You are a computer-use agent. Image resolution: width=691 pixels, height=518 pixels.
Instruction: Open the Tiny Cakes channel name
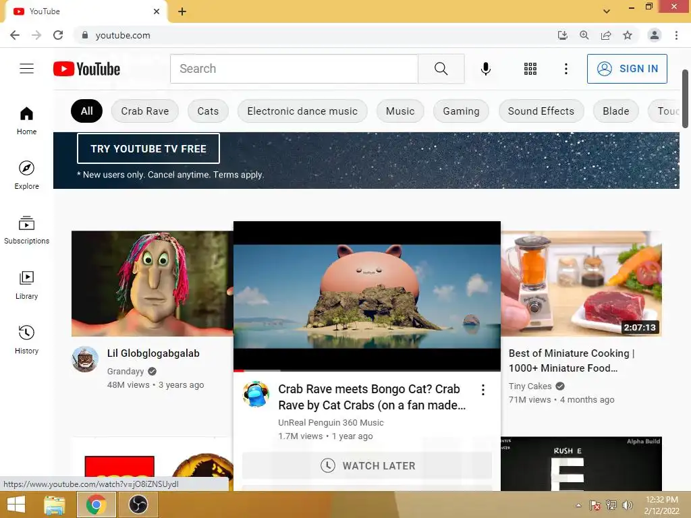pos(530,386)
